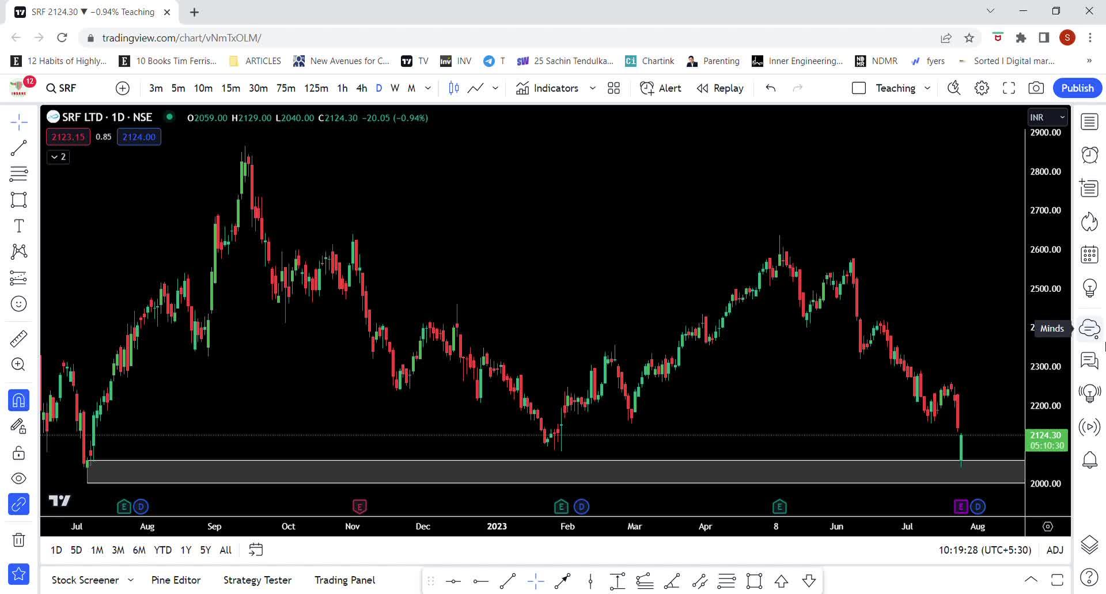Select the ruler Measure tool
The image size is (1106, 594).
tap(19, 338)
